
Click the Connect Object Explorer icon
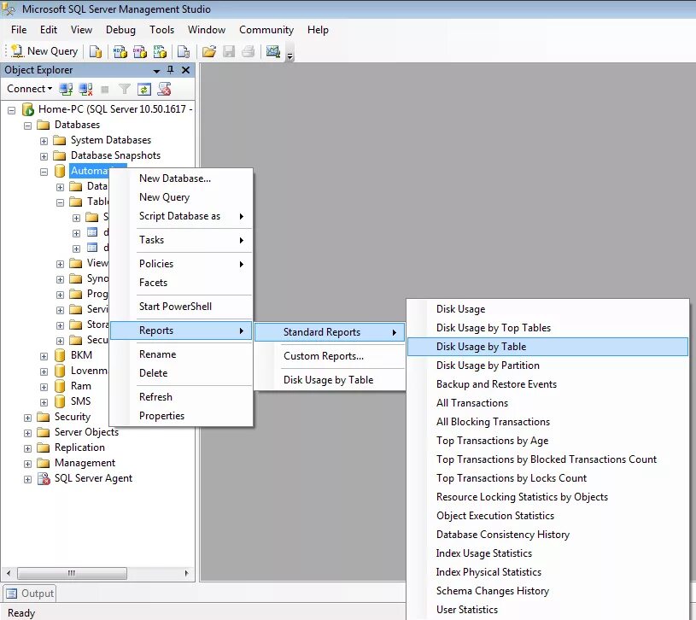[66, 89]
